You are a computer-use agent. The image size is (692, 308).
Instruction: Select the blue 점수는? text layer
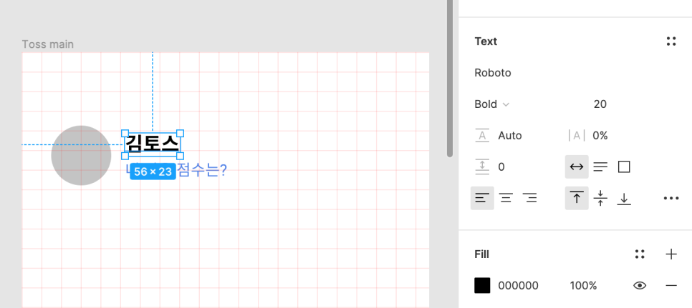coord(202,170)
